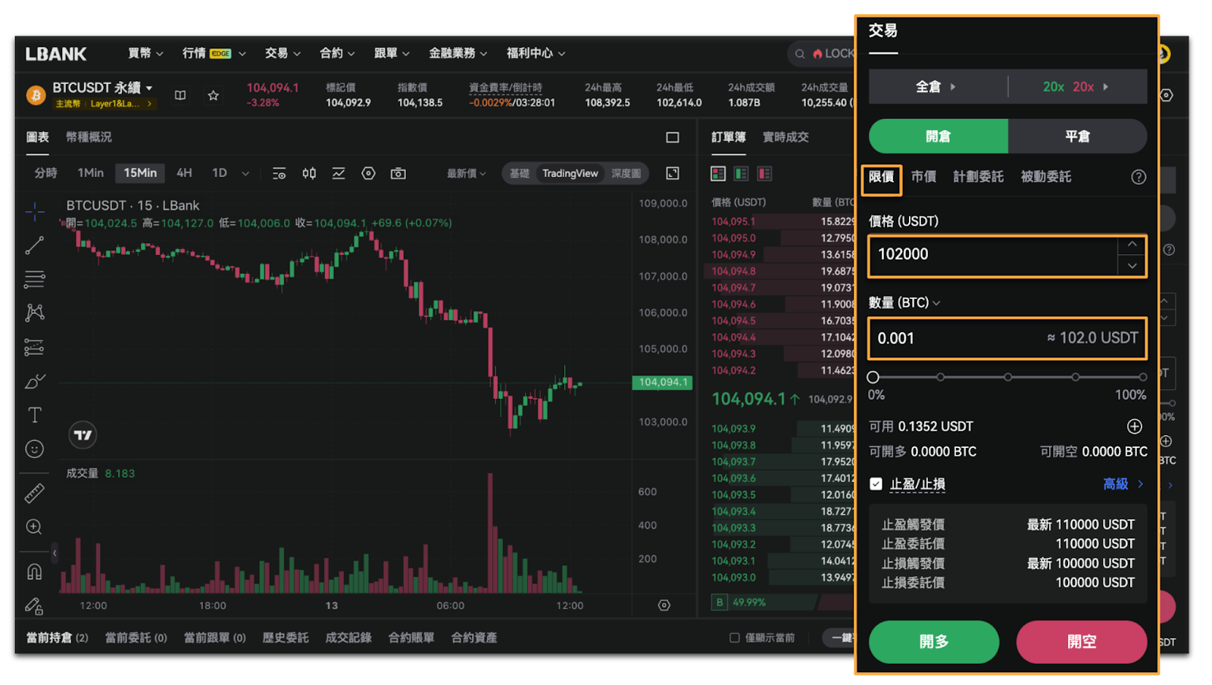The height and width of the screenshot is (685, 1212).
Task: Open the 實時成交 tab
Action: coord(785,137)
